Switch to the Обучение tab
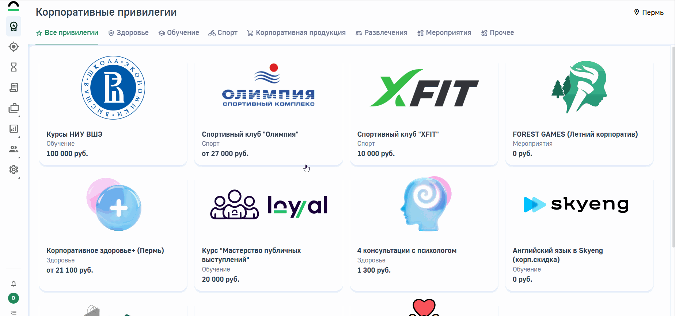This screenshot has height=316, width=675. coord(179,33)
